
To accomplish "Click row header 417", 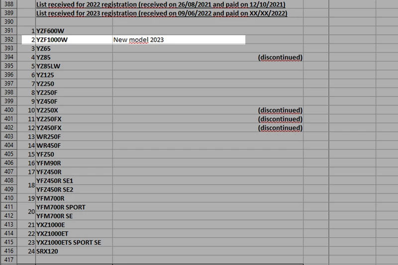I will tap(8, 261).
